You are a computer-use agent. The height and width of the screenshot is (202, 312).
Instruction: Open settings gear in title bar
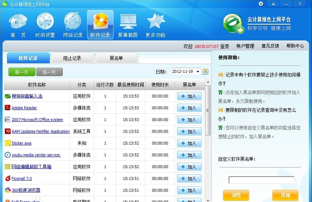click(261, 4)
